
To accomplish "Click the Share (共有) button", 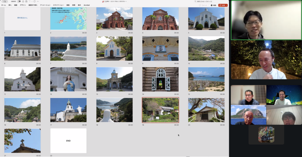I will [x=222, y=5].
